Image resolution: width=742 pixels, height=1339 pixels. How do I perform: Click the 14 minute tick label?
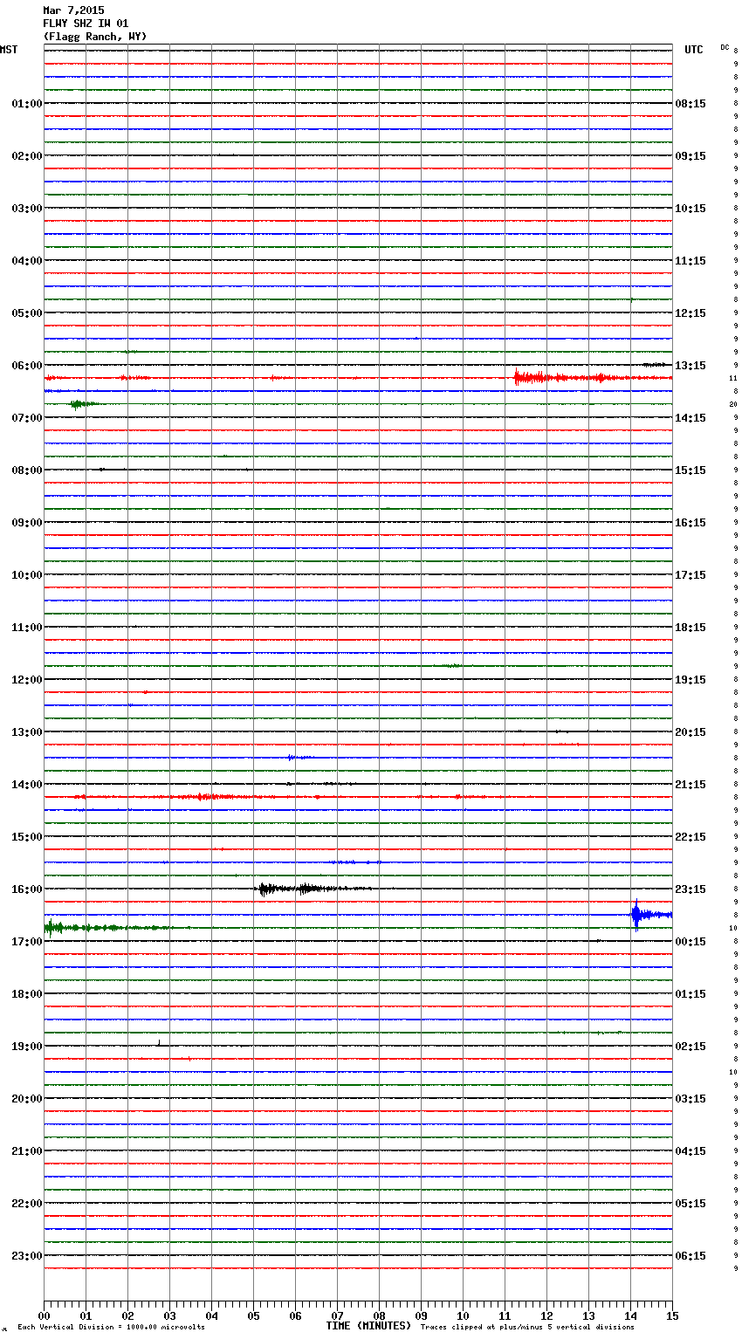630,1316
